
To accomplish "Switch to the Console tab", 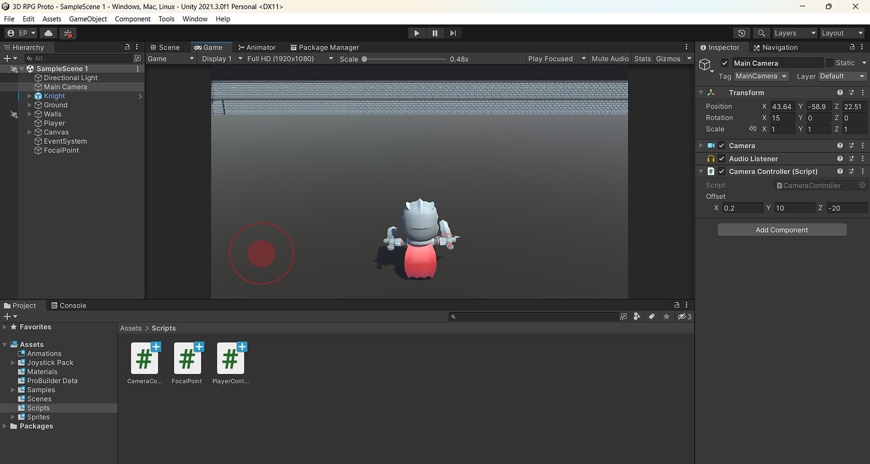I will [x=68, y=306].
